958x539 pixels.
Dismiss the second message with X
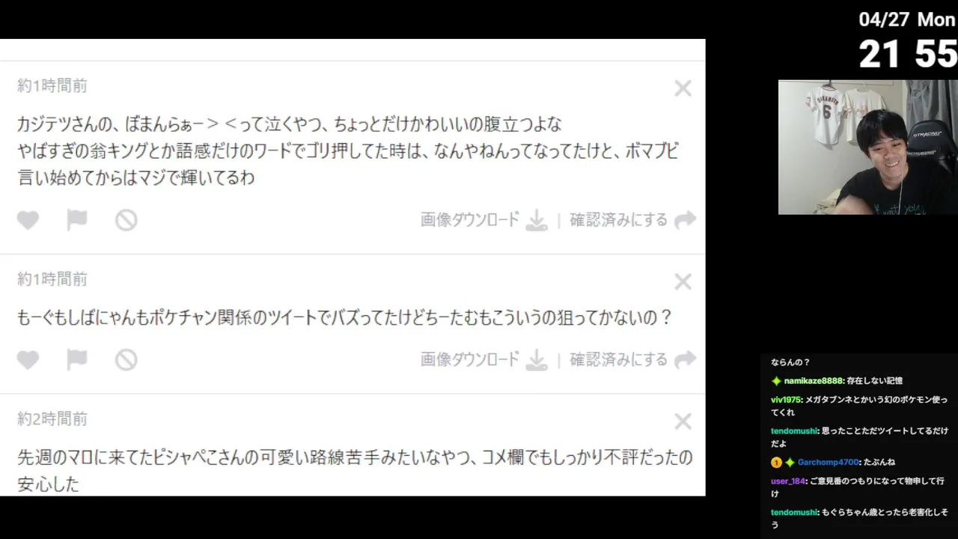pyautogui.click(x=683, y=281)
